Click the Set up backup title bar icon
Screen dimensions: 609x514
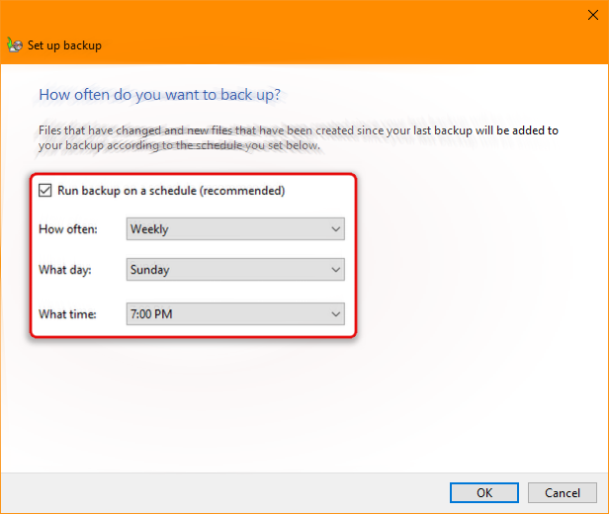[x=14, y=44]
